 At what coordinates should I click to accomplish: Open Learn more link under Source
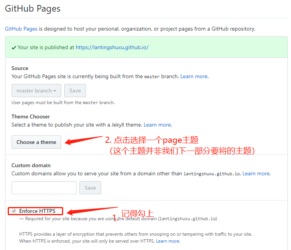(194, 76)
